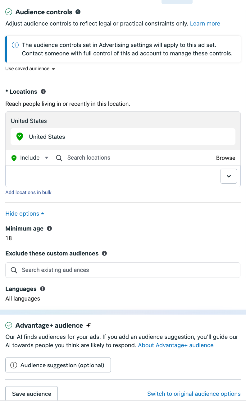Open the Use saved audience dropdown
This screenshot has height=402, width=246.
(30, 69)
